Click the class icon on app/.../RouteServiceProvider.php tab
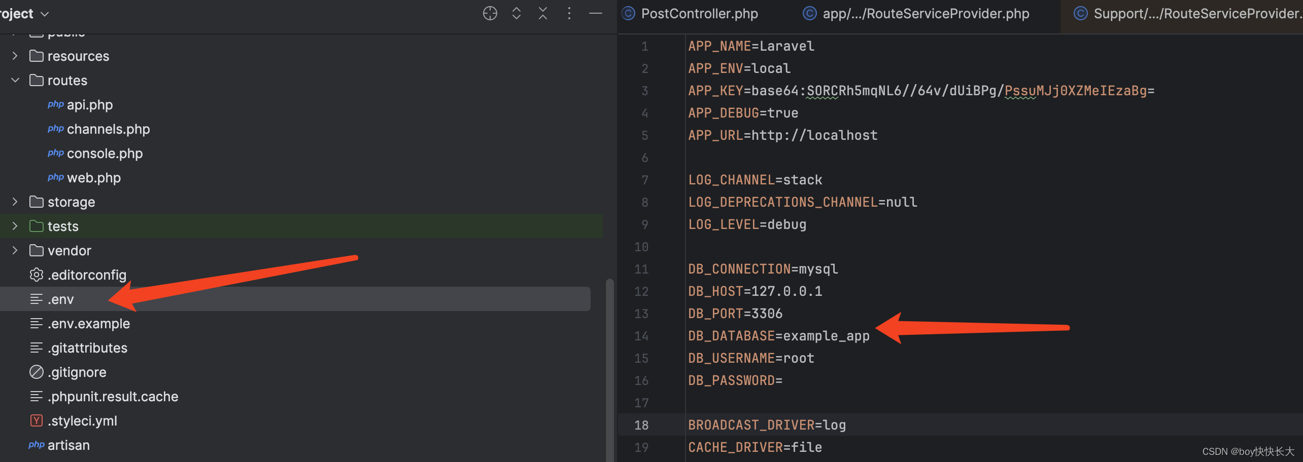This screenshot has width=1303, height=462. (x=810, y=14)
